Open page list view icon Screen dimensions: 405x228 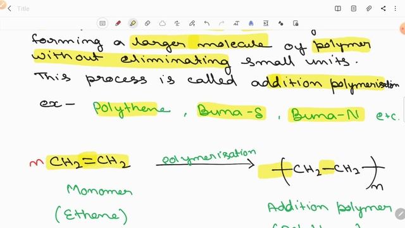pos(354,8)
